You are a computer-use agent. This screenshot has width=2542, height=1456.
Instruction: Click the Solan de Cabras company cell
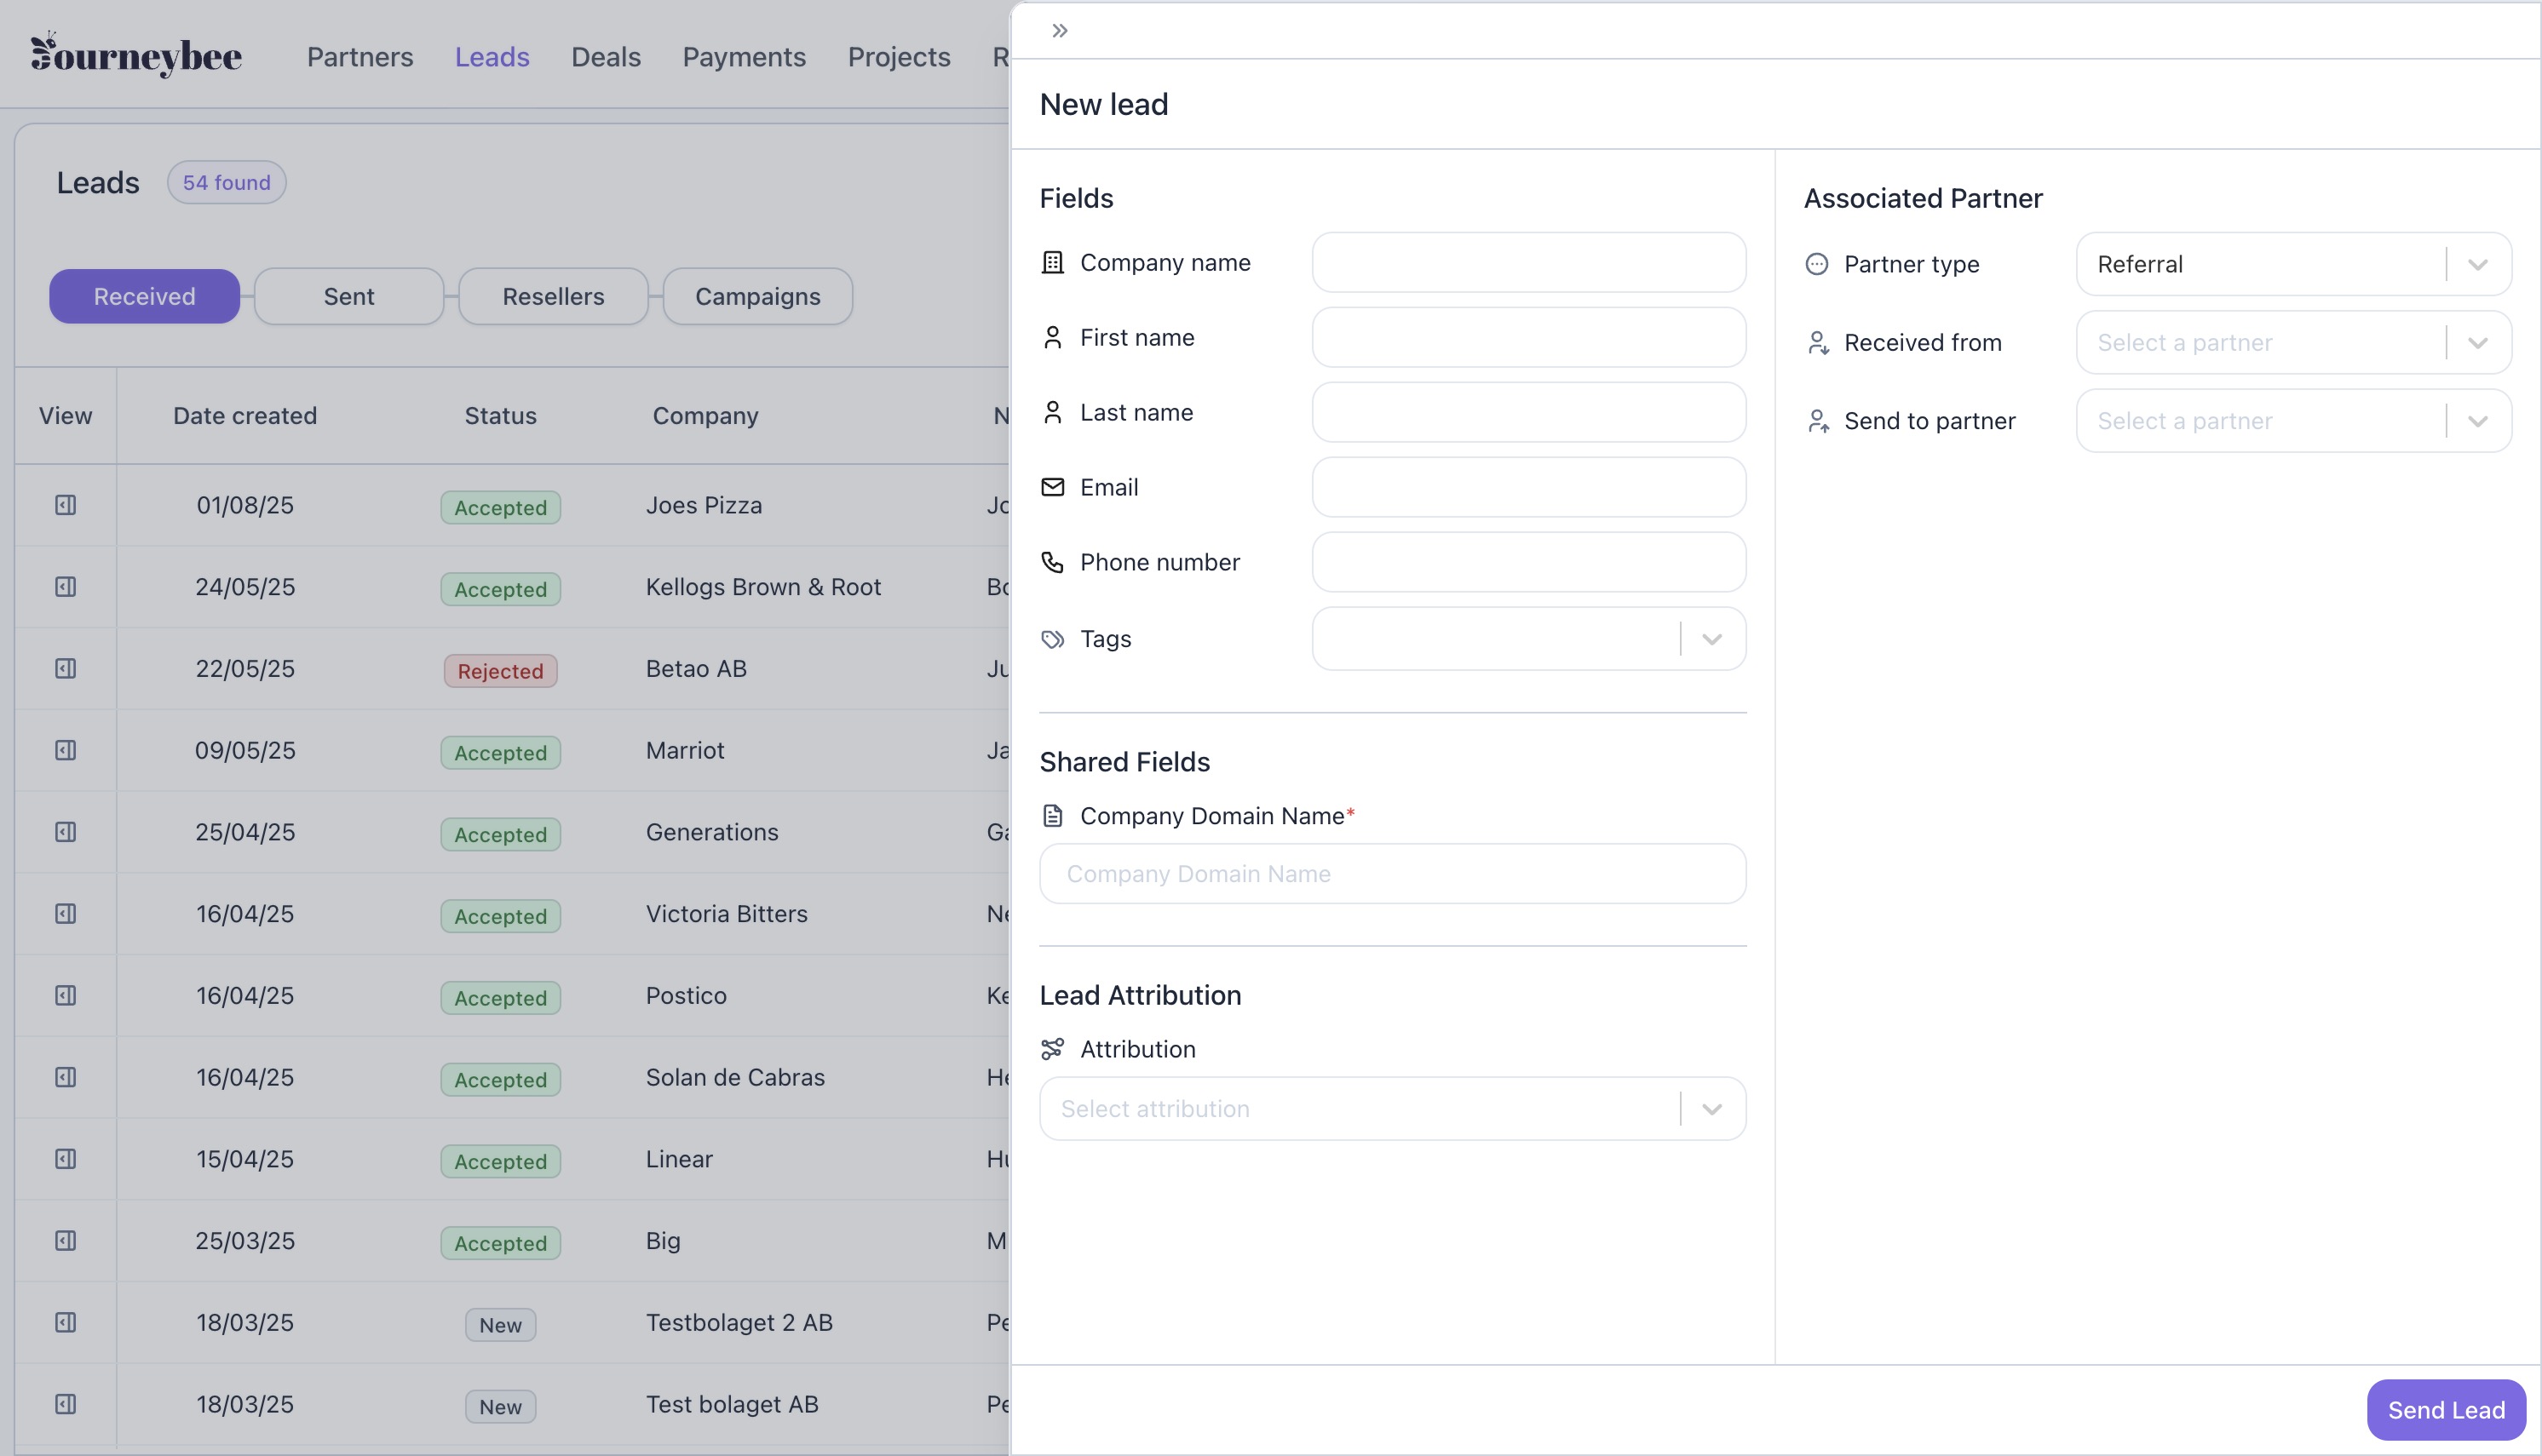pyautogui.click(x=735, y=1077)
